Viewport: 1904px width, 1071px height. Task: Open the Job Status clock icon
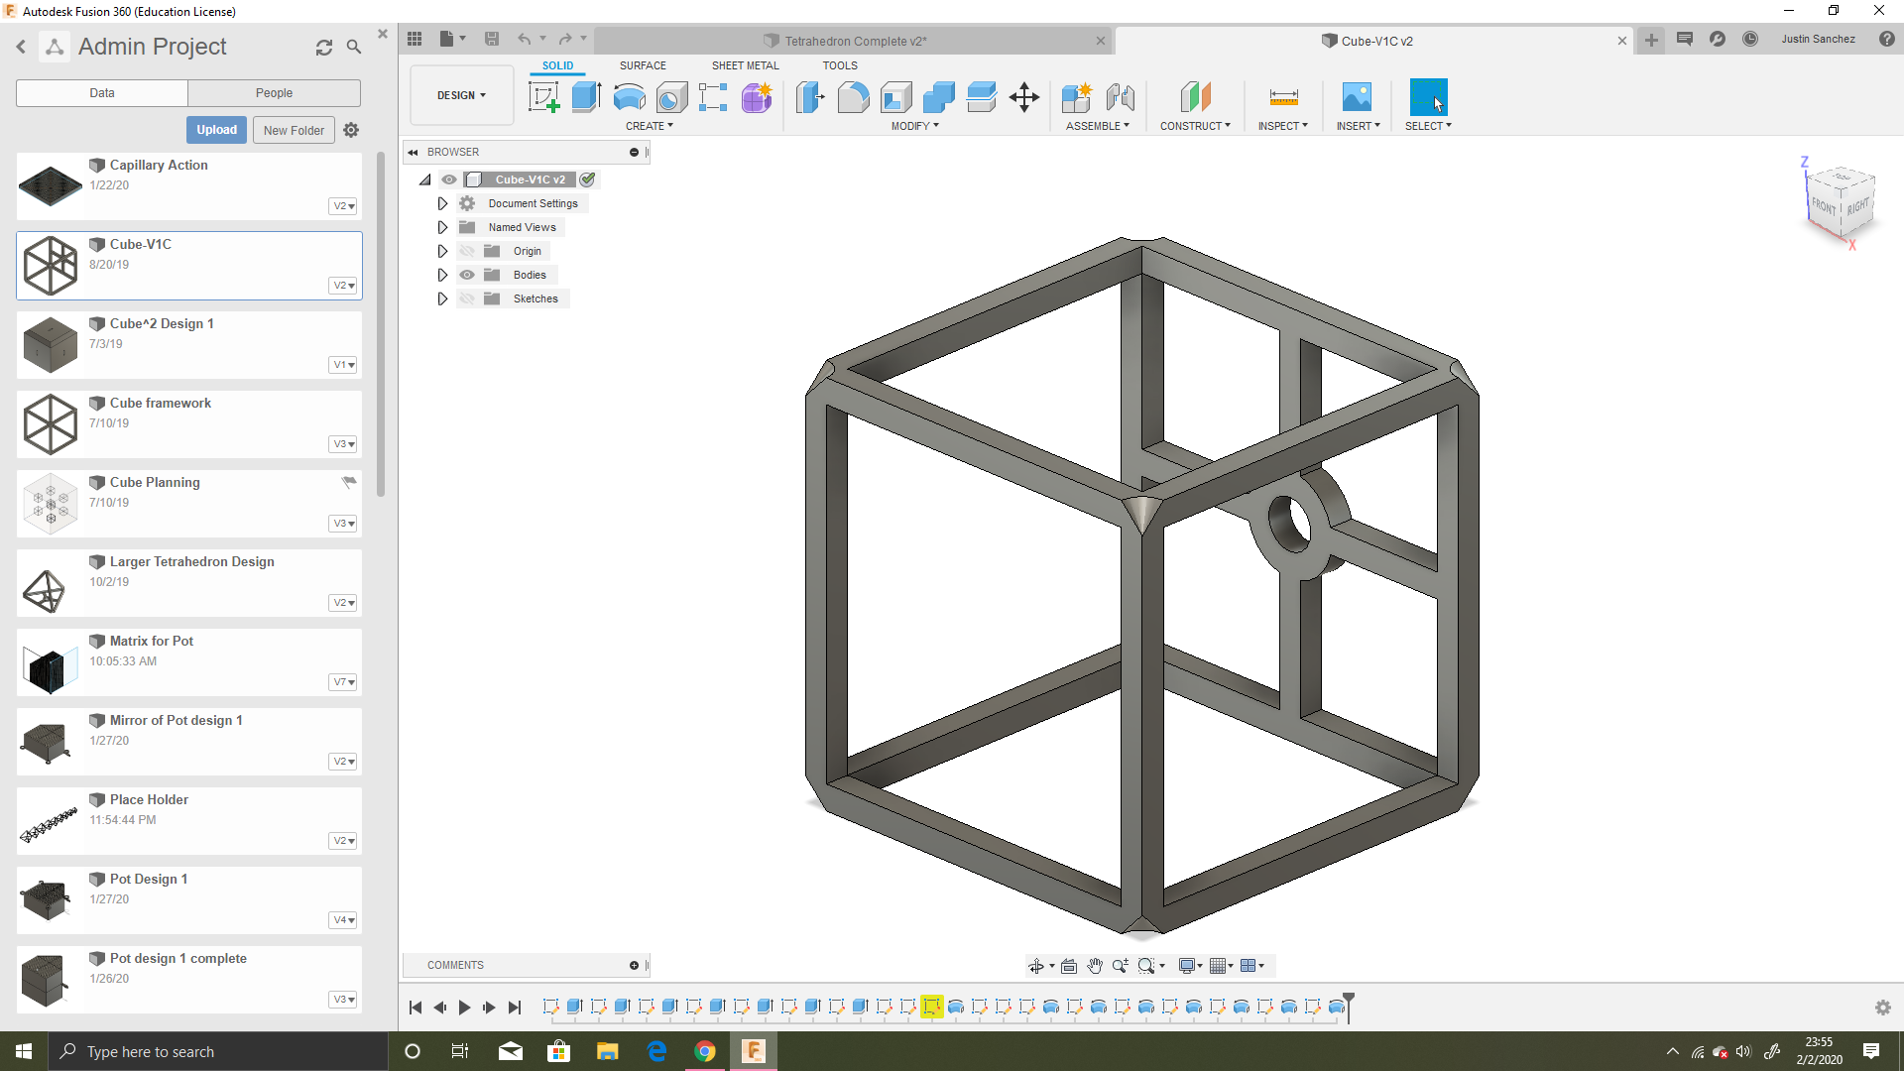point(1750,39)
